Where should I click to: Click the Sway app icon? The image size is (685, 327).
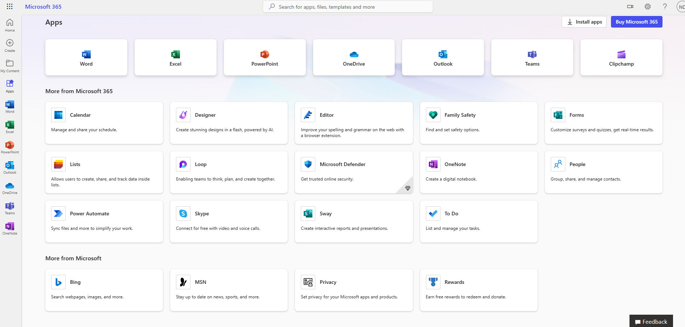(308, 214)
